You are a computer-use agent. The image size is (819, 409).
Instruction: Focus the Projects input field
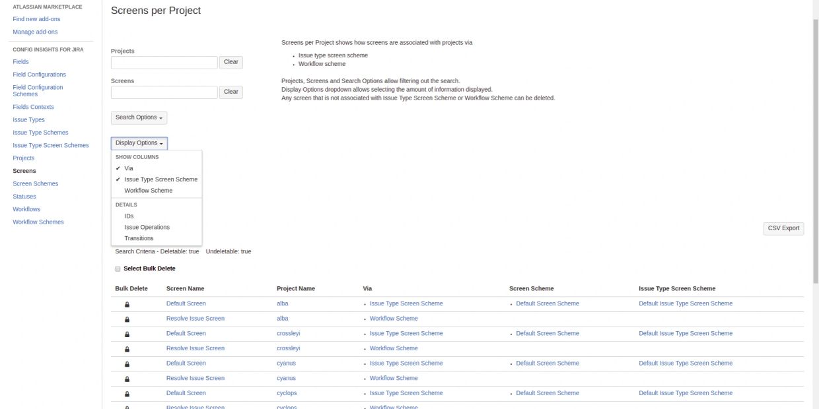(x=164, y=63)
